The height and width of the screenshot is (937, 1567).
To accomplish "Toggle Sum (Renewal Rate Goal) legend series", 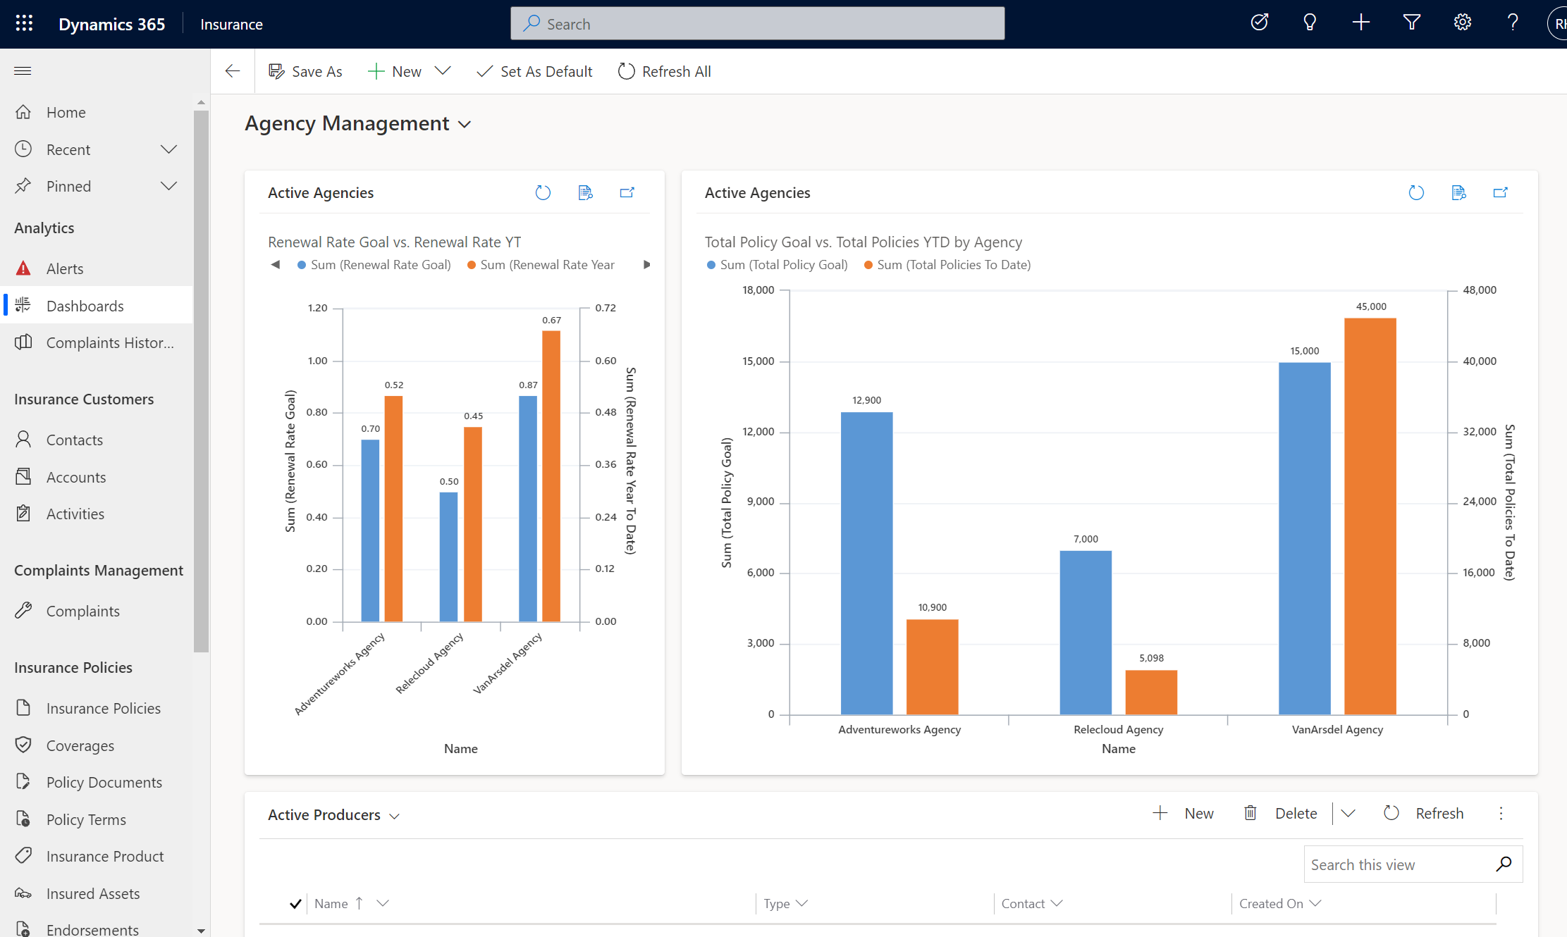I will (374, 265).
